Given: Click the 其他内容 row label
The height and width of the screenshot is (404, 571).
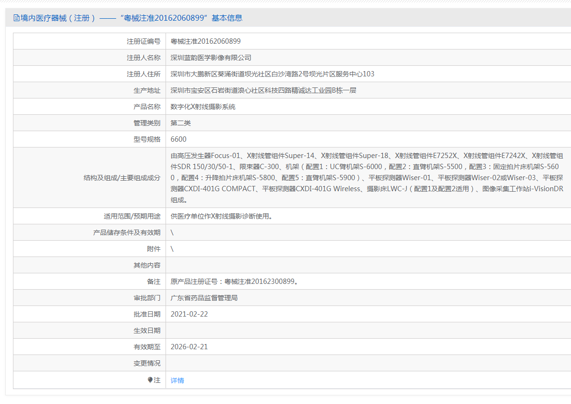Looking at the screenshot, I should [x=147, y=265].
